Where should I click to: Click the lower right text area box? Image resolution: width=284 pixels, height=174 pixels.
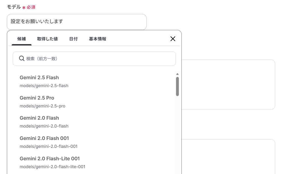click(228, 157)
